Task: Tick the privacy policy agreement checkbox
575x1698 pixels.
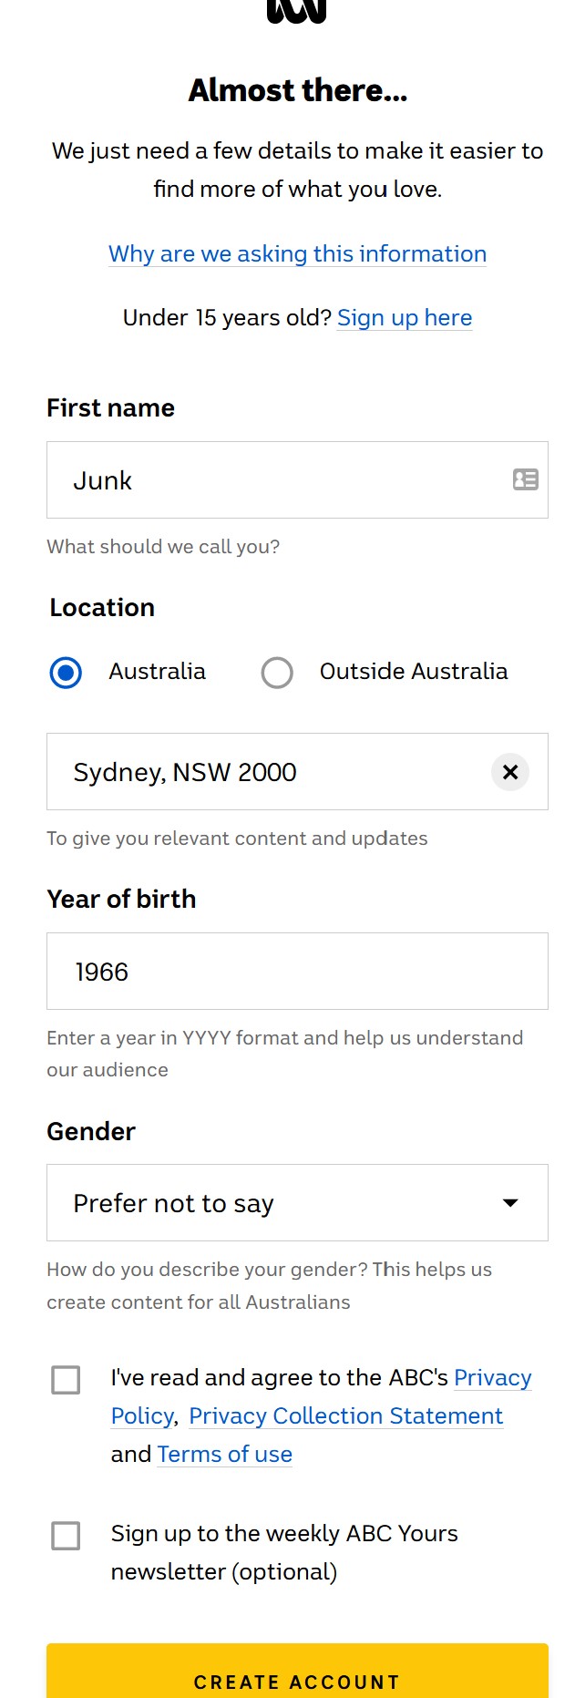Action: pos(66,1380)
